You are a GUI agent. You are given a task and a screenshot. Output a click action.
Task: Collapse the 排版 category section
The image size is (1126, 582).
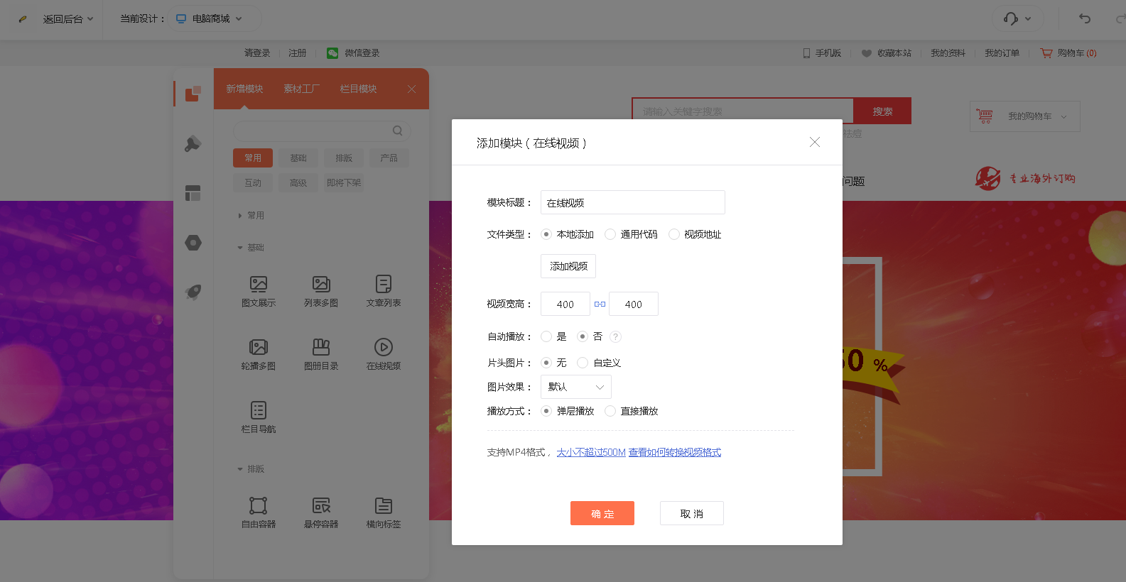pyautogui.click(x=251, y=468)
